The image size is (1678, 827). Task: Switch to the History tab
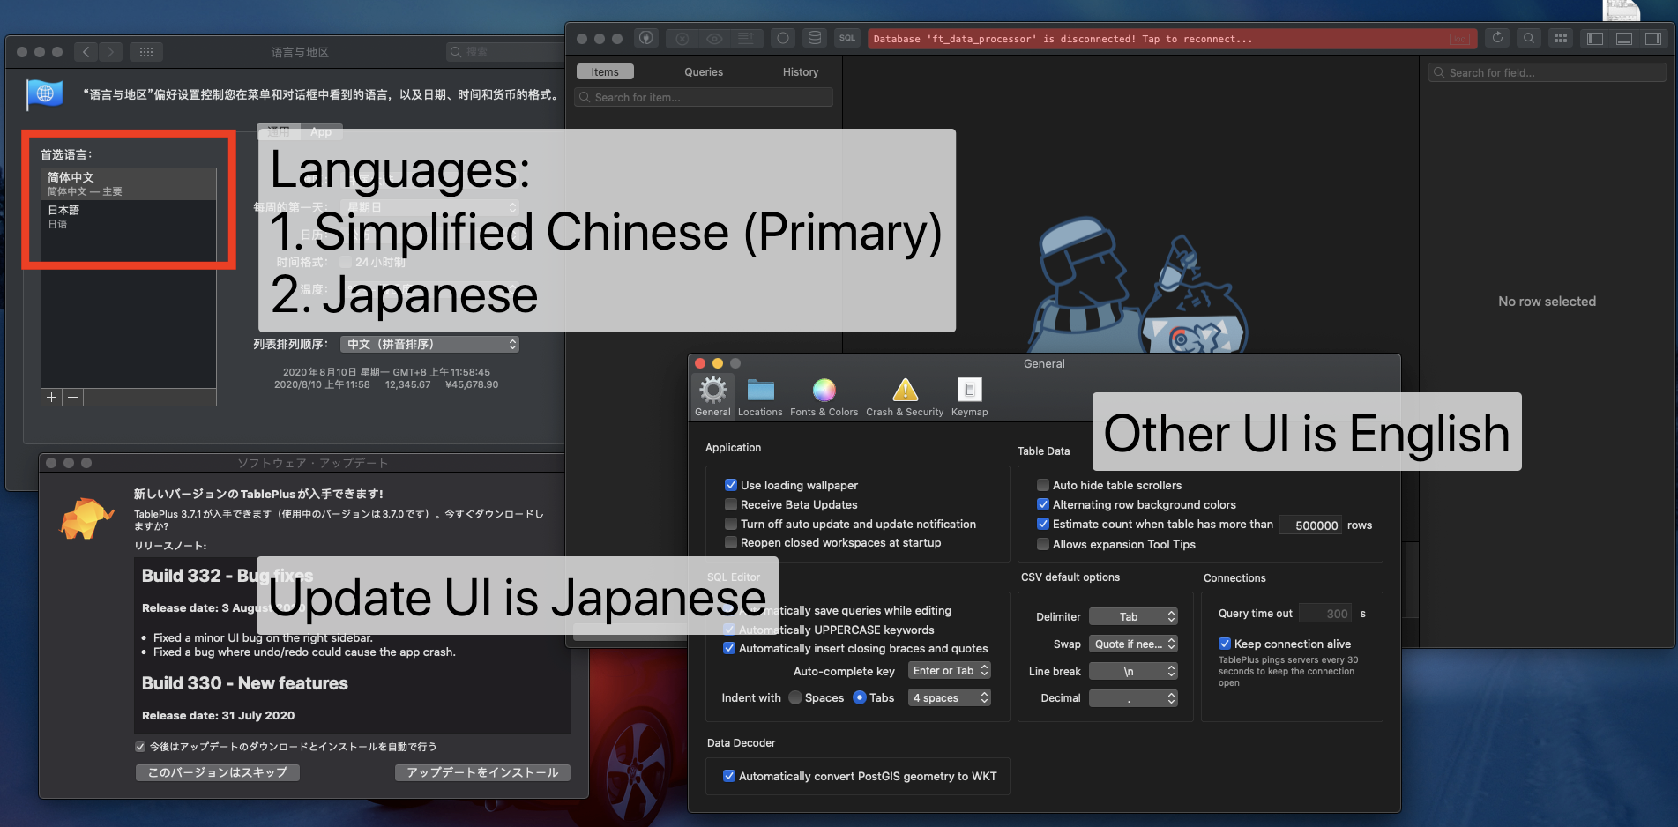[x=800, y=71]
